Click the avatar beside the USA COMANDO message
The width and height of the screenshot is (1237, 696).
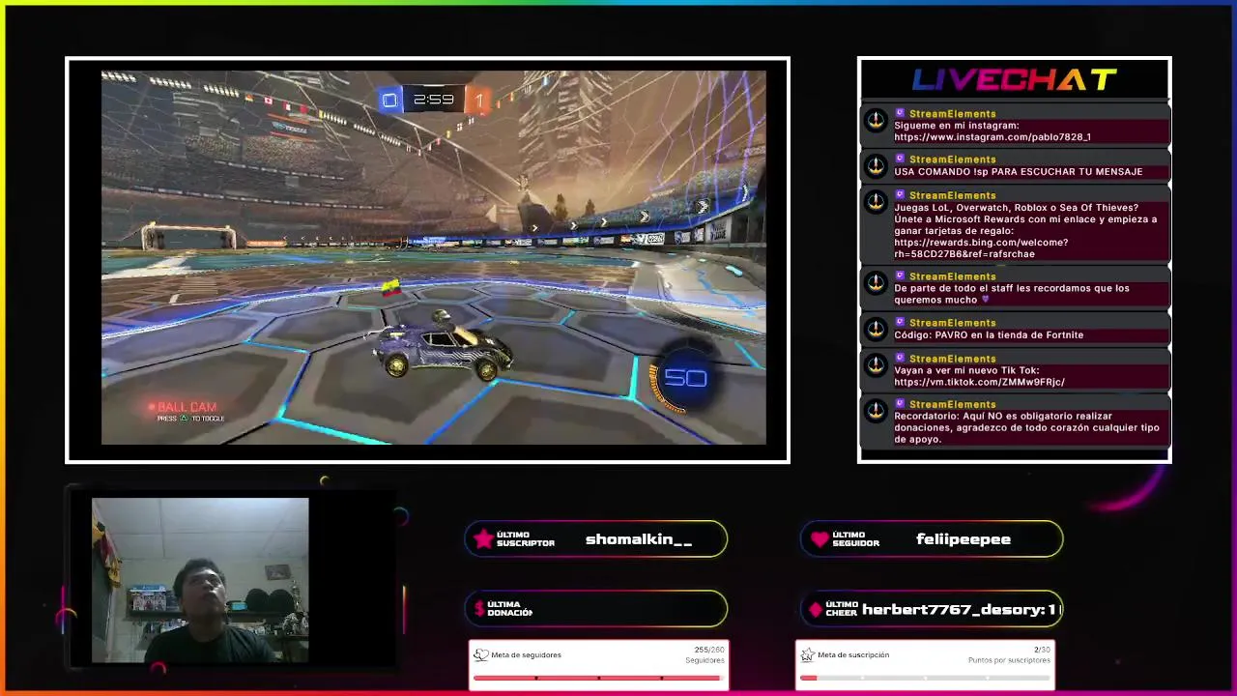tap(876, 166)
